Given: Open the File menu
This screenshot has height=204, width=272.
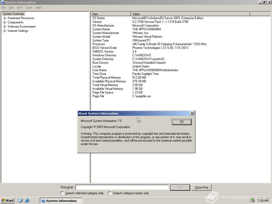Looking at the screenshot, I should [3, 7].
